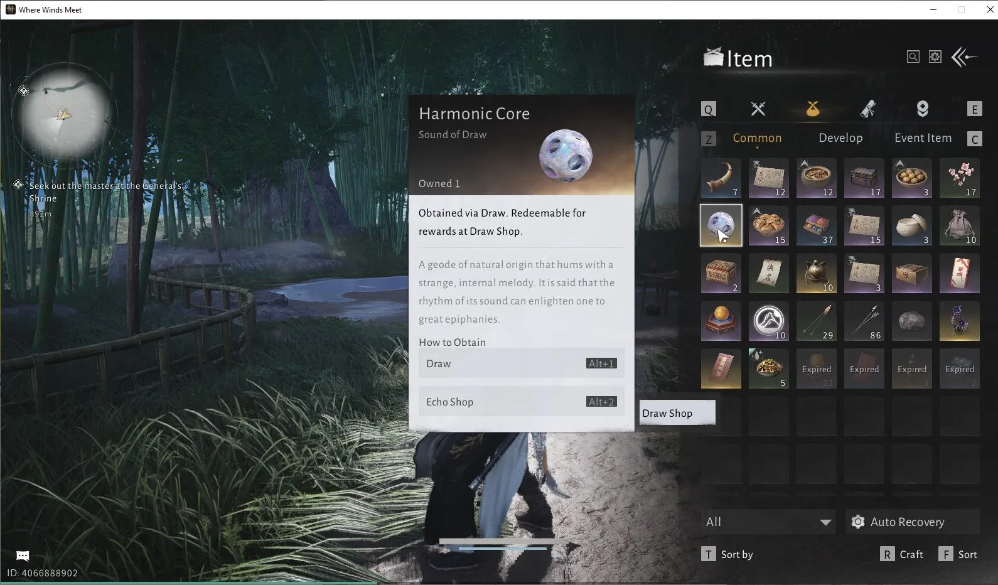This screenshot has width=998, height=585.
Task: Click the Q previous-category key button
Action: 709,109
